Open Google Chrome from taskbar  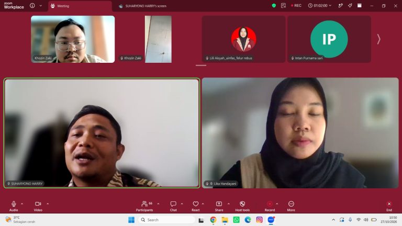pyautogui.click(x=213, y=220)
